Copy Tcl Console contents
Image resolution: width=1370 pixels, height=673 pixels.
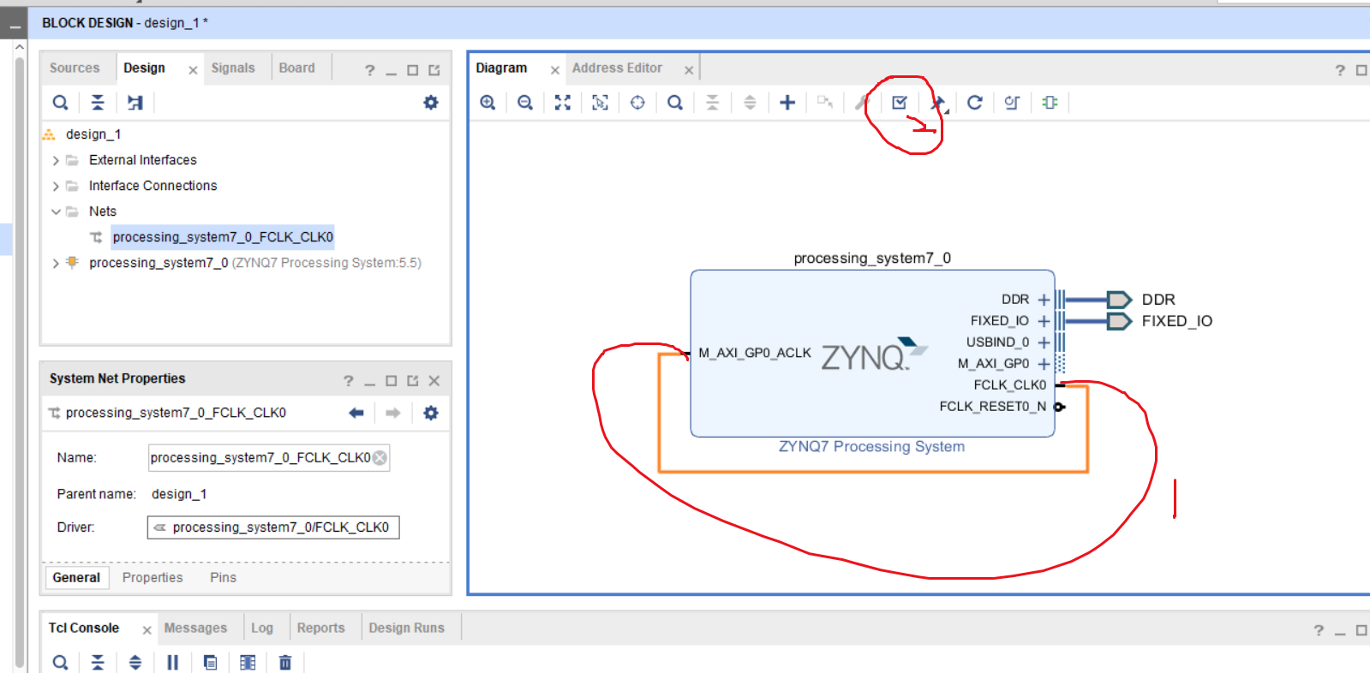click(x=210, y=663)
